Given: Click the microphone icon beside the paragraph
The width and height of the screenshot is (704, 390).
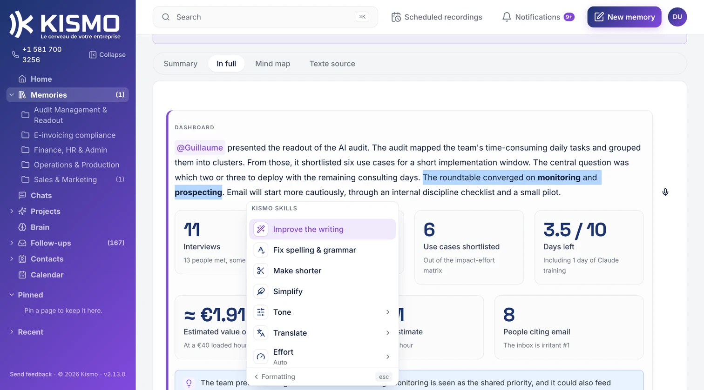Looking at the screenshot, I should click(x=665, y=192).
